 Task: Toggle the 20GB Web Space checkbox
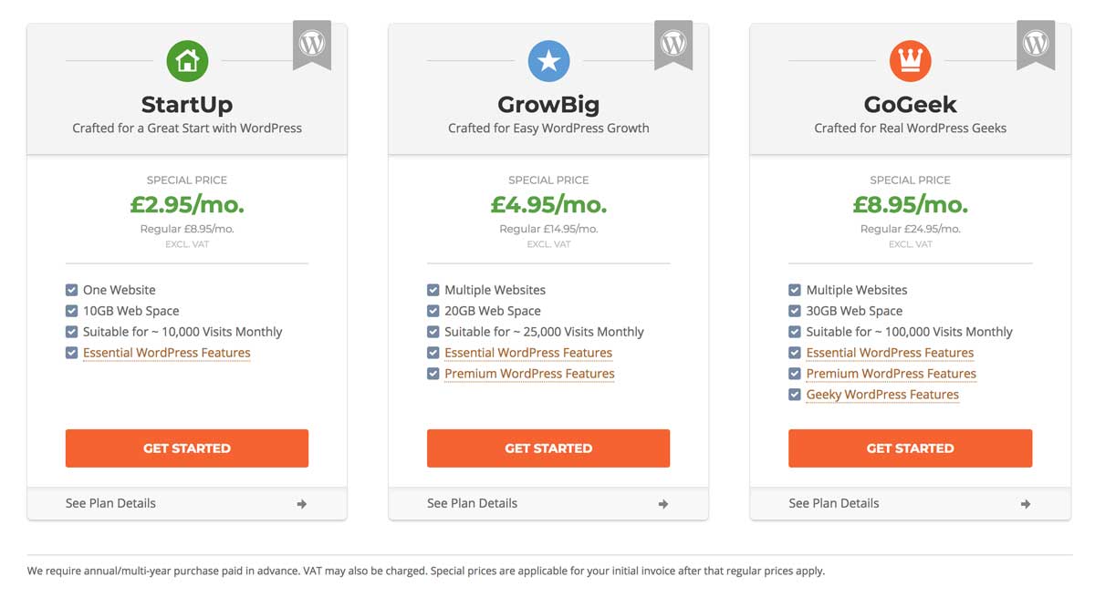[x=433, y=311]
